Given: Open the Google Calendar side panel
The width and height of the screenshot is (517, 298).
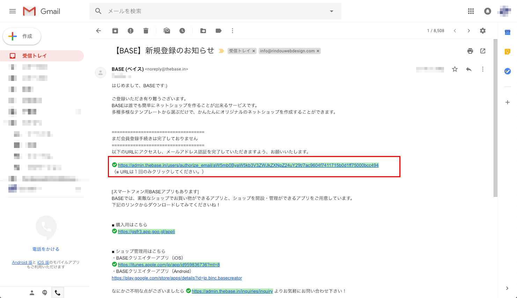Looking at the screenshot, I should click(x=508, y=32).
